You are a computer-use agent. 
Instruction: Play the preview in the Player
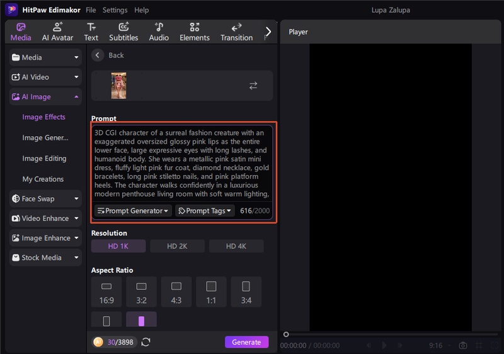[384, 345]
